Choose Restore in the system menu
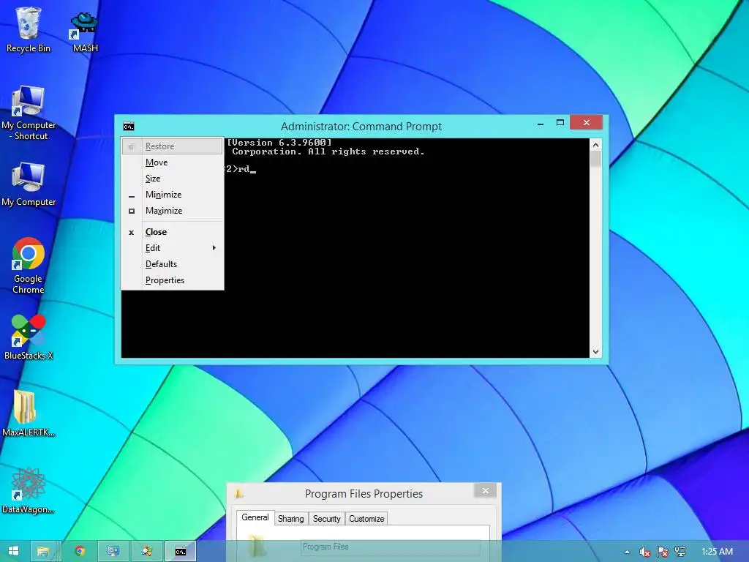This screenshot has width=749, height=562. [x=173, y=146]
